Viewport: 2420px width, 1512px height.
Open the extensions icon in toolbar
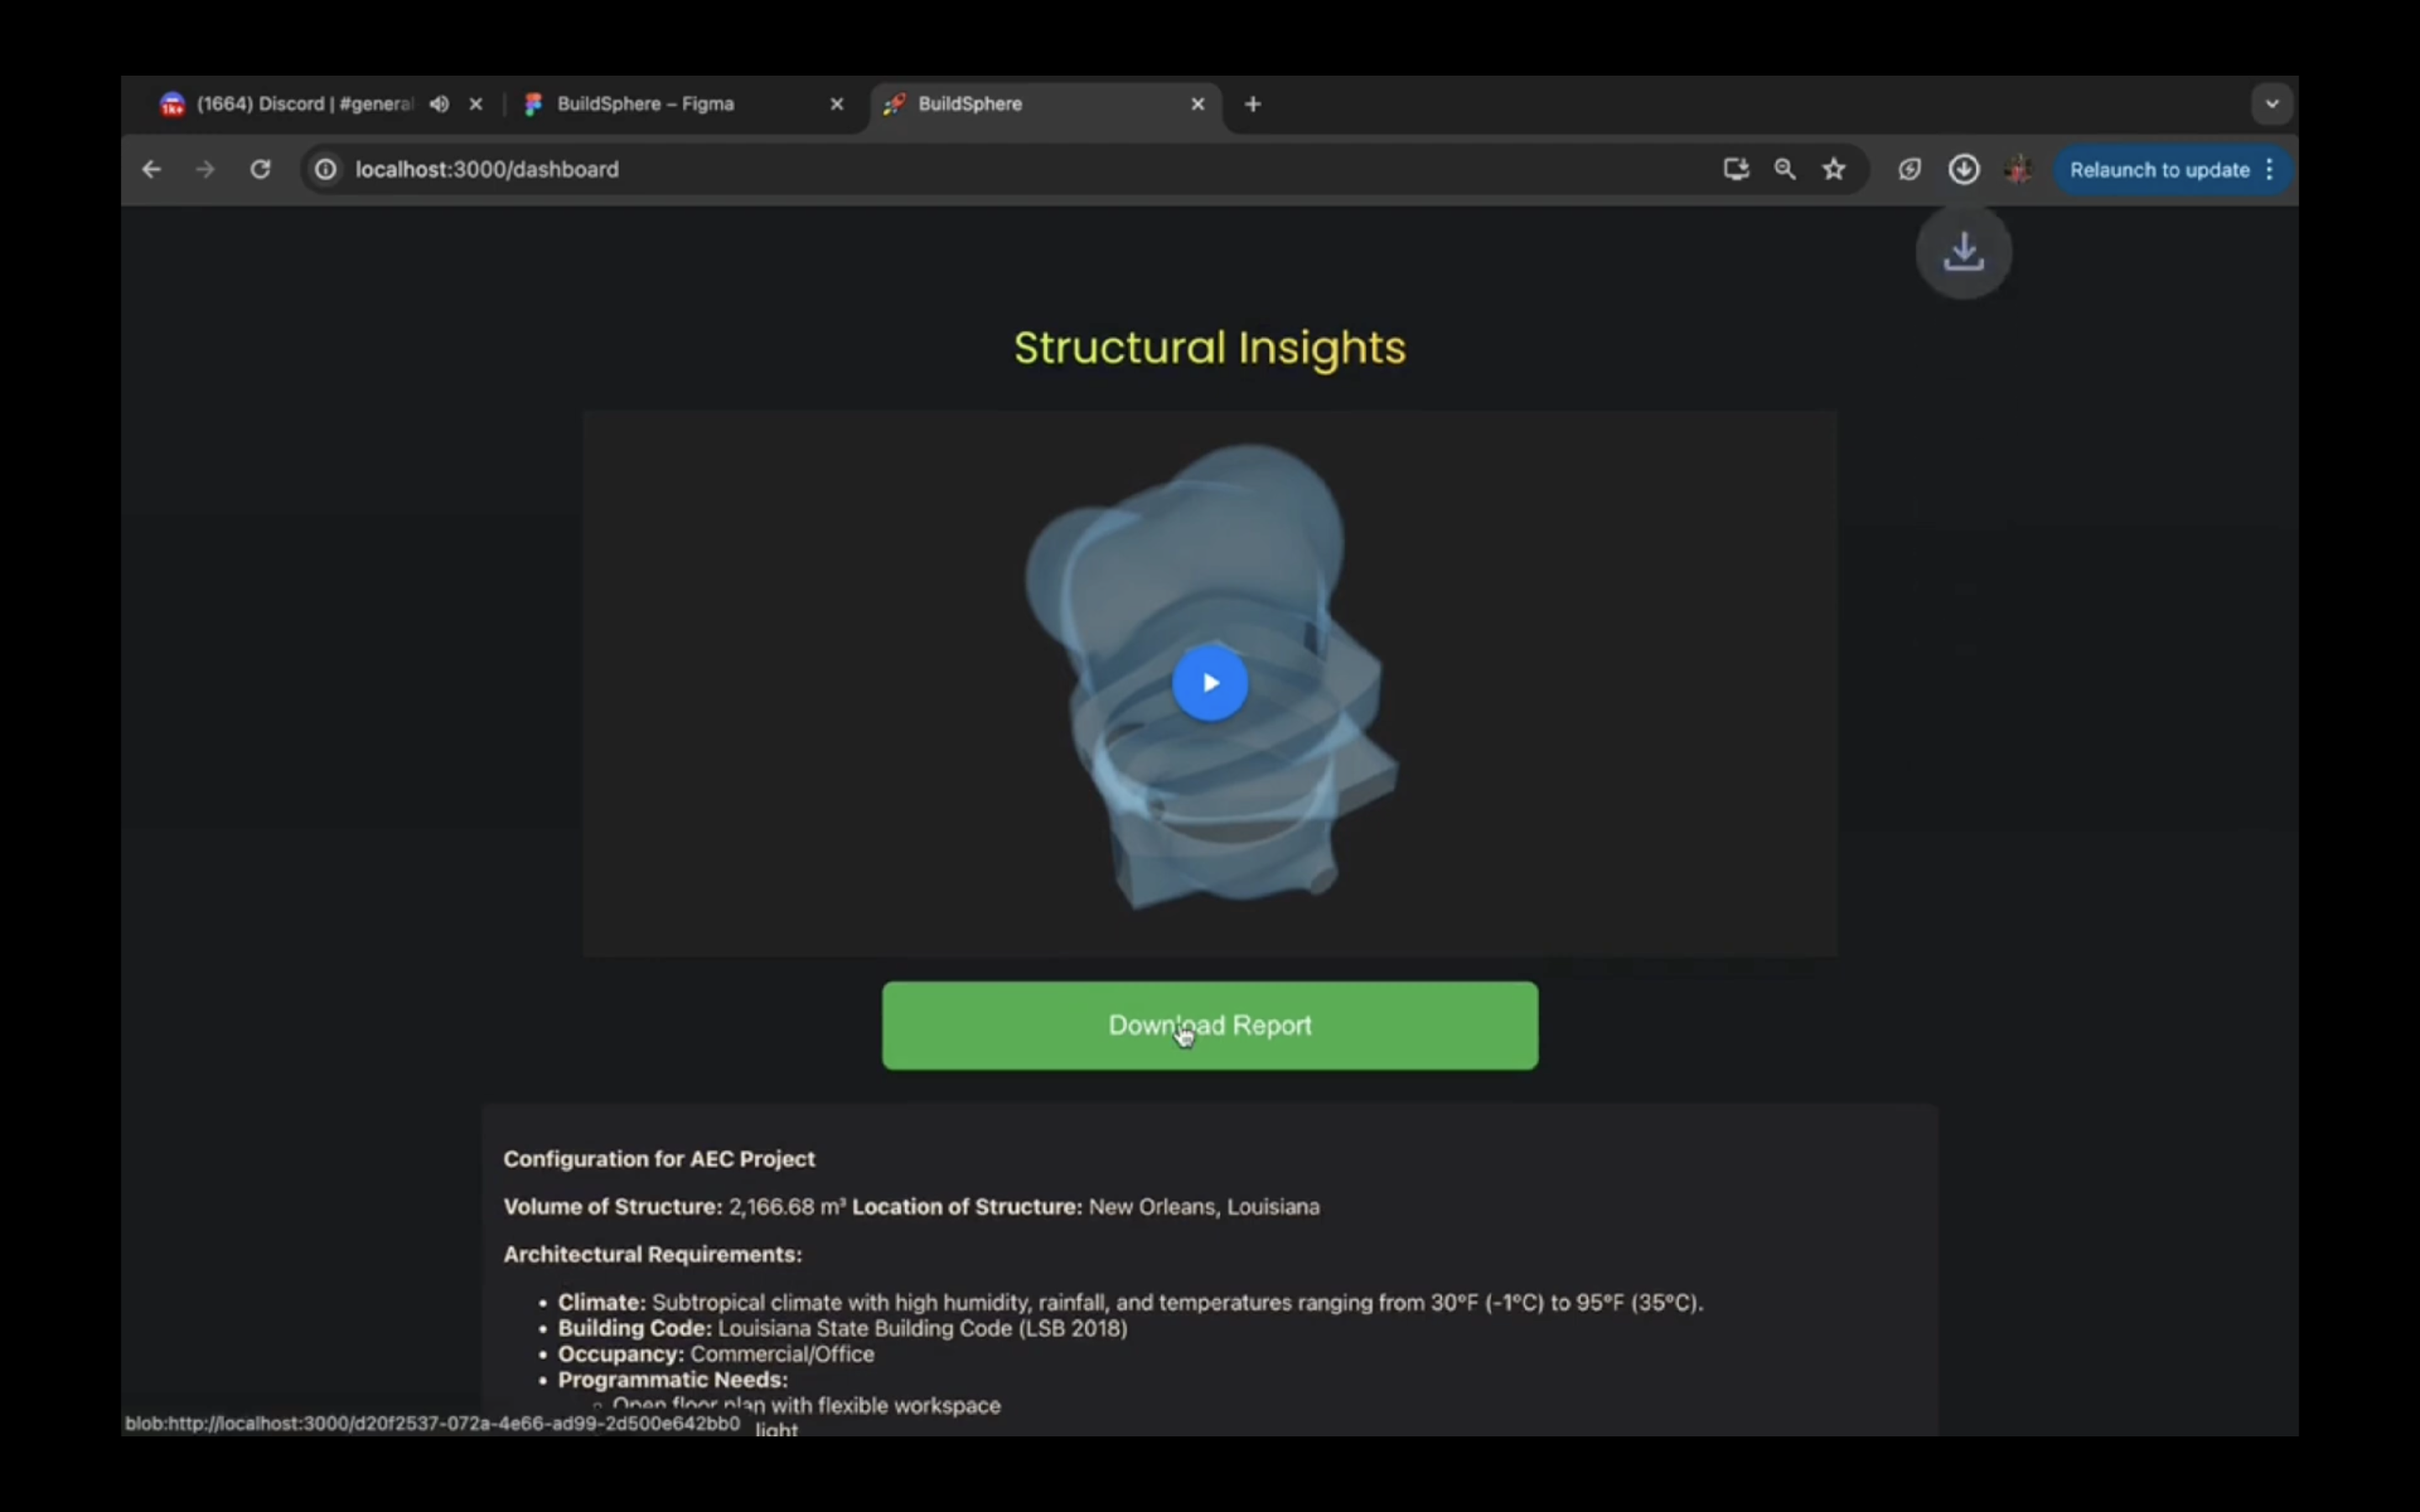coord(1910,169)
